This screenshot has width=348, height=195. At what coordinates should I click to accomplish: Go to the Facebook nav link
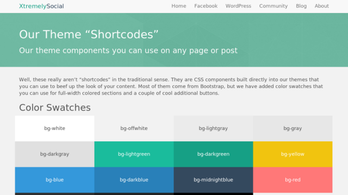pyautogui.click(x=206, y=6)
